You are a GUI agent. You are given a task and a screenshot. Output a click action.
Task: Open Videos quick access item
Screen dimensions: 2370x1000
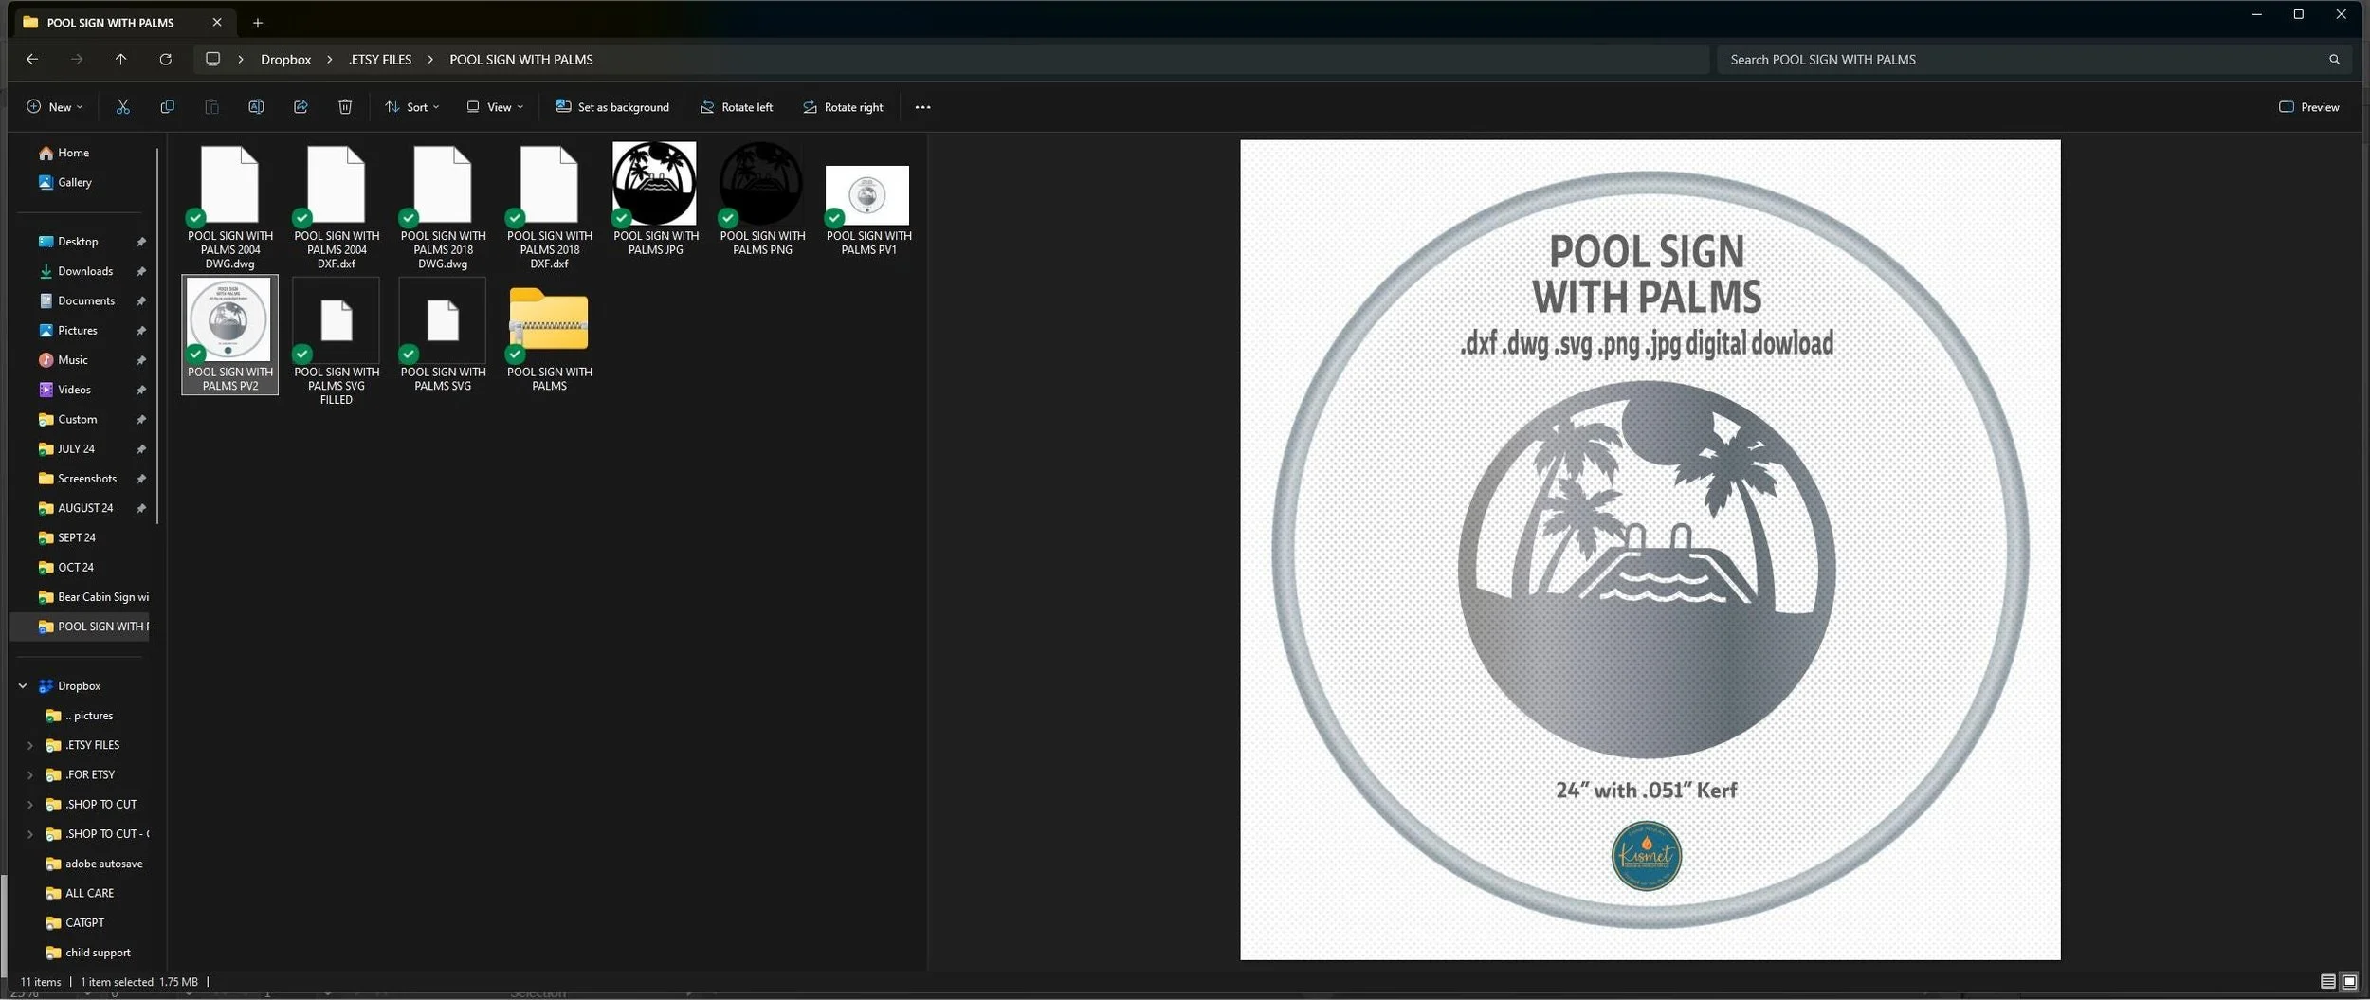pos(74,390)
